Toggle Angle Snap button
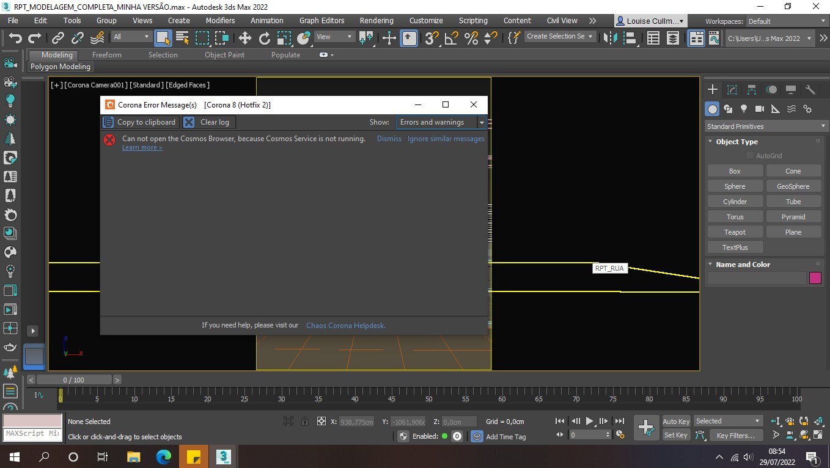This screenshot has width=830, height=468. click(451, 38)
